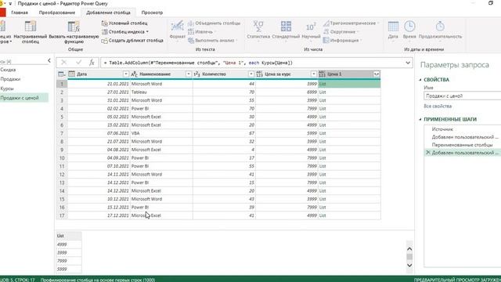The width and height of the screenshot is (501, 282).
Task: Invoke custom function (Вызвать настраиваемую функцию)
Action: click(74, 31)
